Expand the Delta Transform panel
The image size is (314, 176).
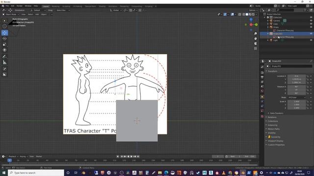[276, 113]
